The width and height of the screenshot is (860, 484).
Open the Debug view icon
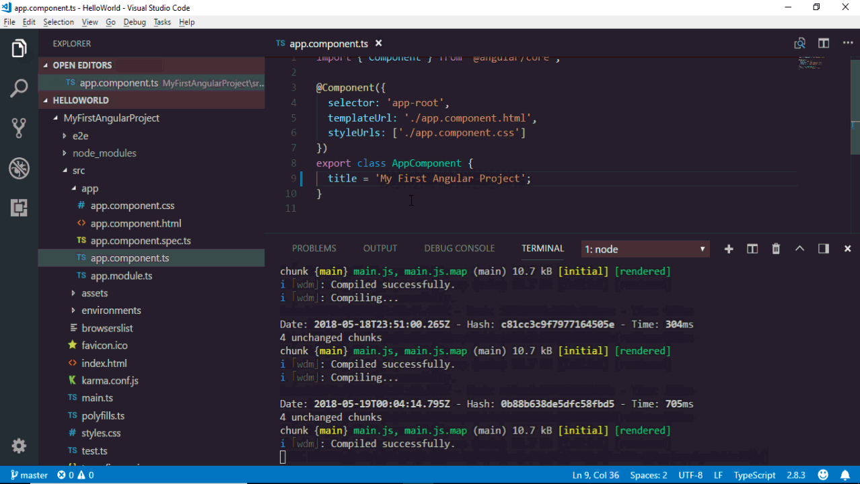(19, 168)
